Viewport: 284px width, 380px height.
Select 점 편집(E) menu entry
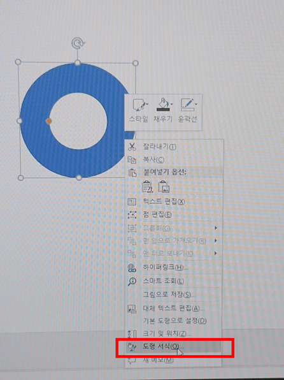click(x=173, y=215)
